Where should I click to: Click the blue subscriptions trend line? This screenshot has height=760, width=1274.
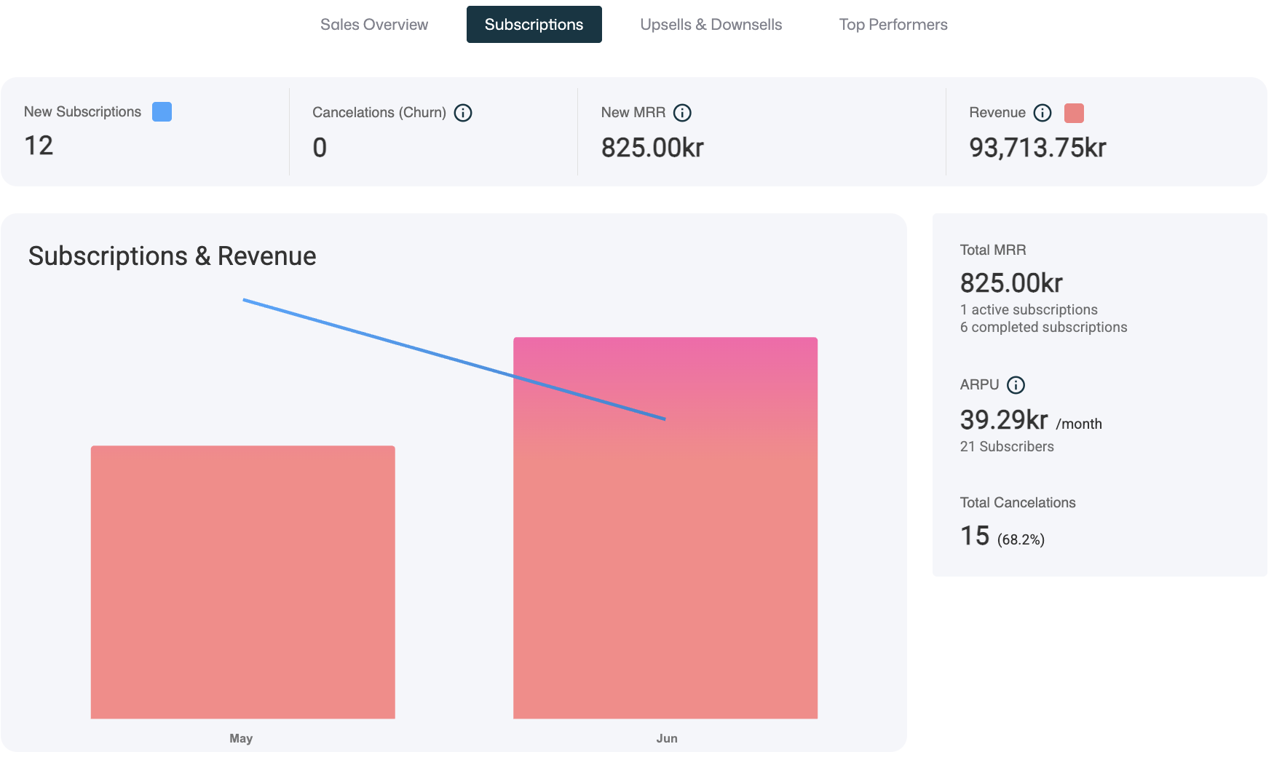[454, 360]
